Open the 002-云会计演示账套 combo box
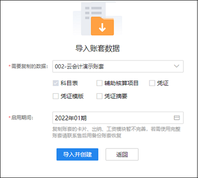Screen dimensions: 198x178 coord(118,66)
